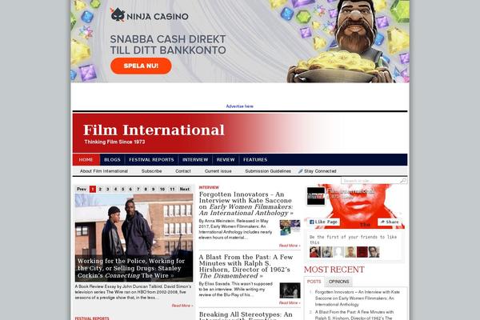Open the Current Issue link
The image size is (480, 320).
218,171
